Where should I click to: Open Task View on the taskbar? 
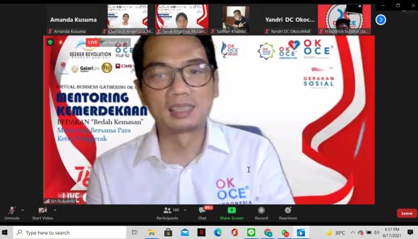(x=134, y=232)
